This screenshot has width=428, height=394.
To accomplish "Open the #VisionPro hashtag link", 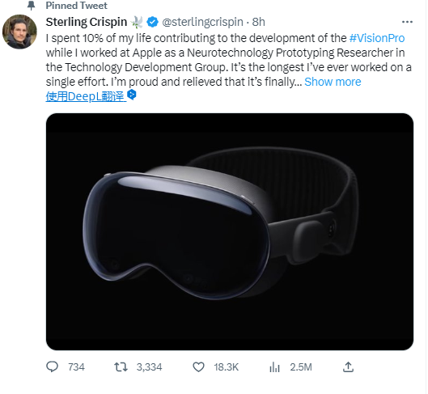I will (x=377, y=38).
